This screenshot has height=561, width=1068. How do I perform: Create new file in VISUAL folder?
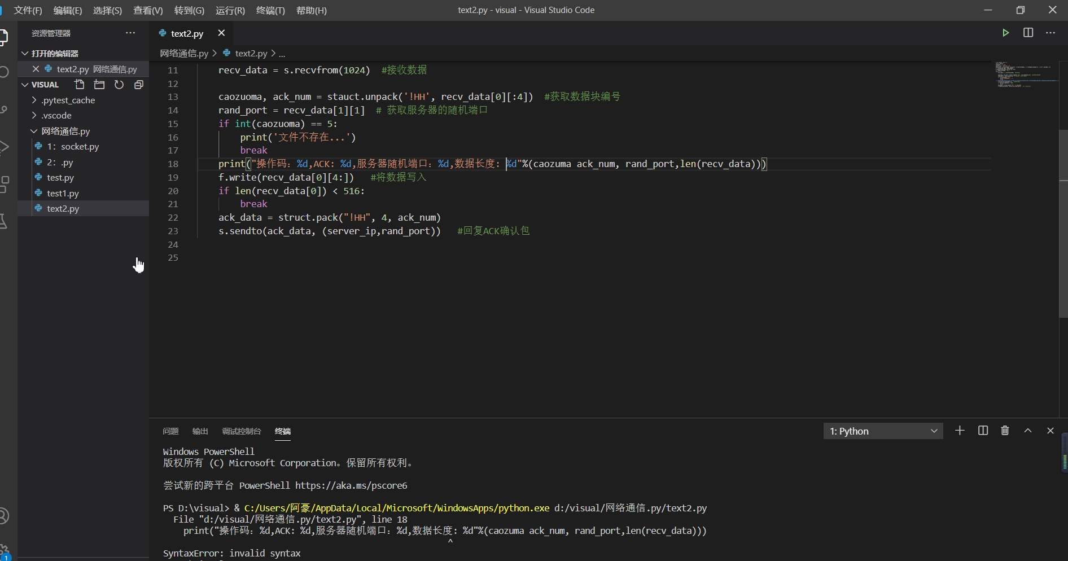pos(79,85)
